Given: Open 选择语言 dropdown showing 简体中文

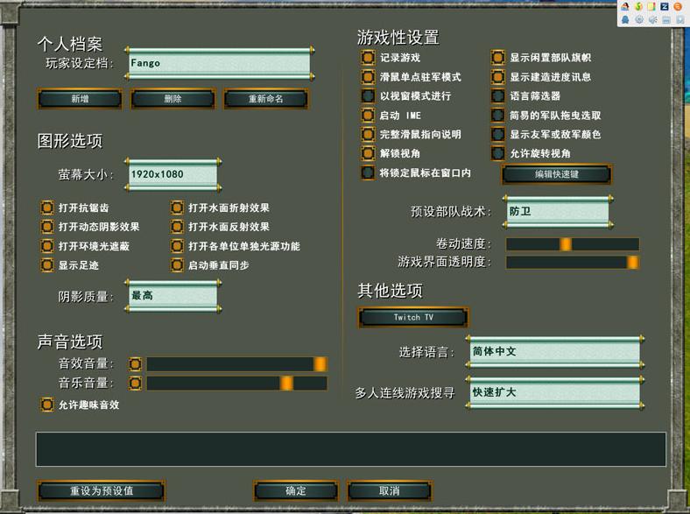Looking at the screenshot, I should pyautogui.click(x=554, y=352).
